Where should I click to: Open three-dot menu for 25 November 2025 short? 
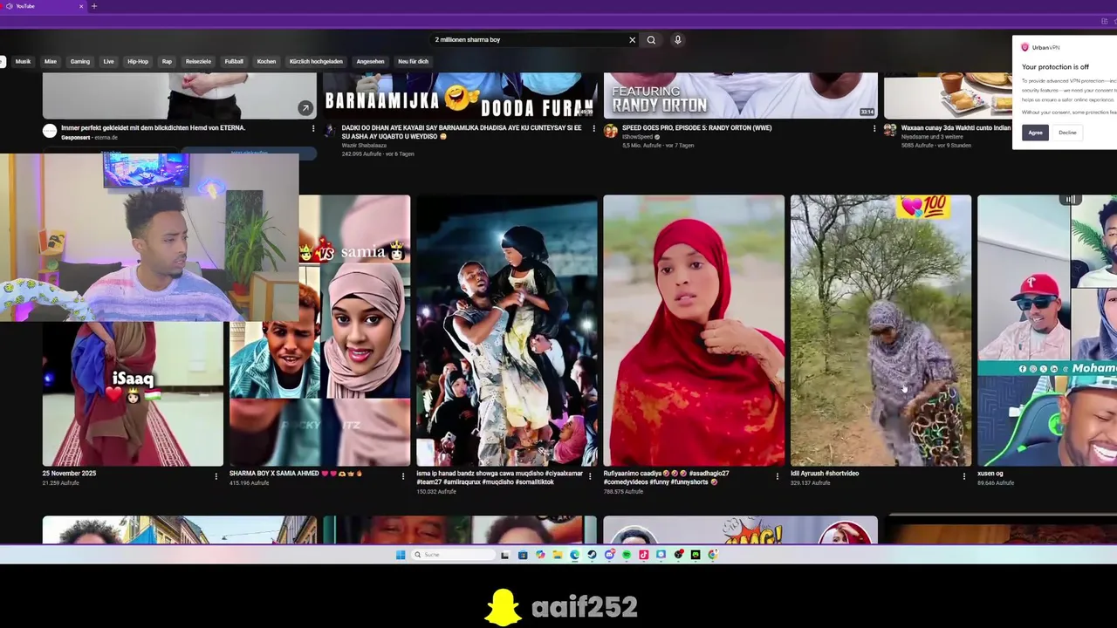tap(216, 476)
